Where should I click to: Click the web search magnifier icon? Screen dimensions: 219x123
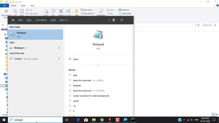point(11,59)
